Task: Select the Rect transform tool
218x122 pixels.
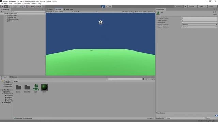Action: pyautogui.click(x=17, y=6)
